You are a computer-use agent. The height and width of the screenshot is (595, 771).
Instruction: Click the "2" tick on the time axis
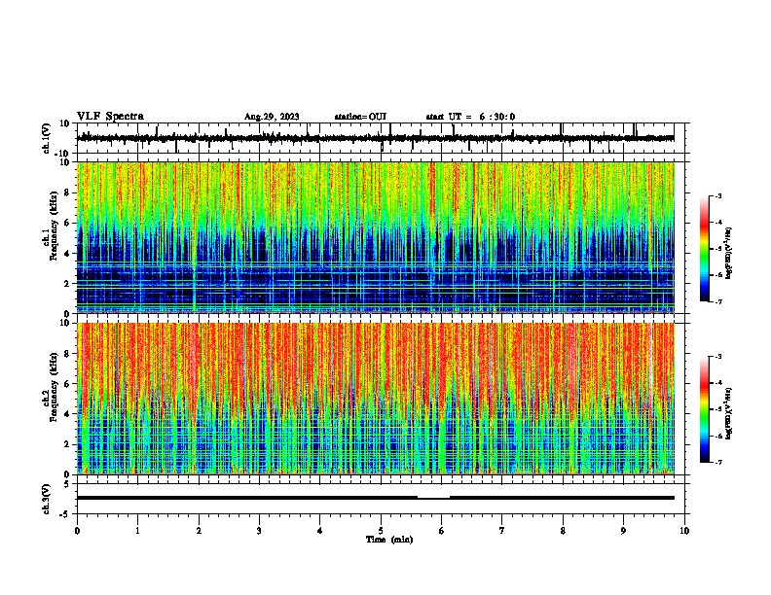tap(199, 531)
